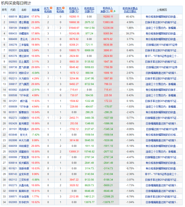Open stock code 300738
Image resolution: width=185 pixels, height=207 pixels.
pyautogui.click(x=13, y=67)
